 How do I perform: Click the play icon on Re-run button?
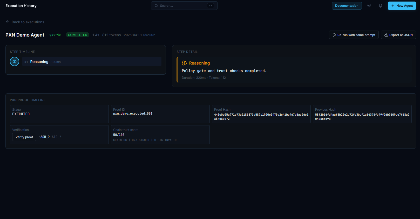(334, 35)
